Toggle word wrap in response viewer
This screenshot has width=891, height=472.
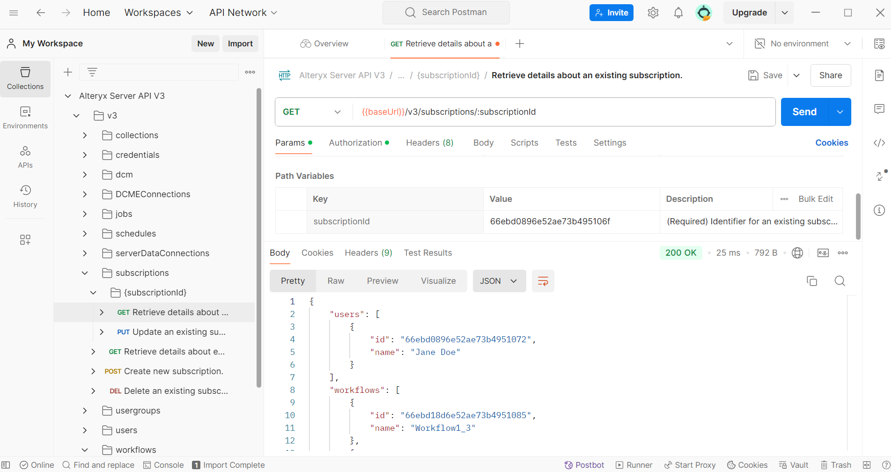pyautogui.click(x=543, y=281)
